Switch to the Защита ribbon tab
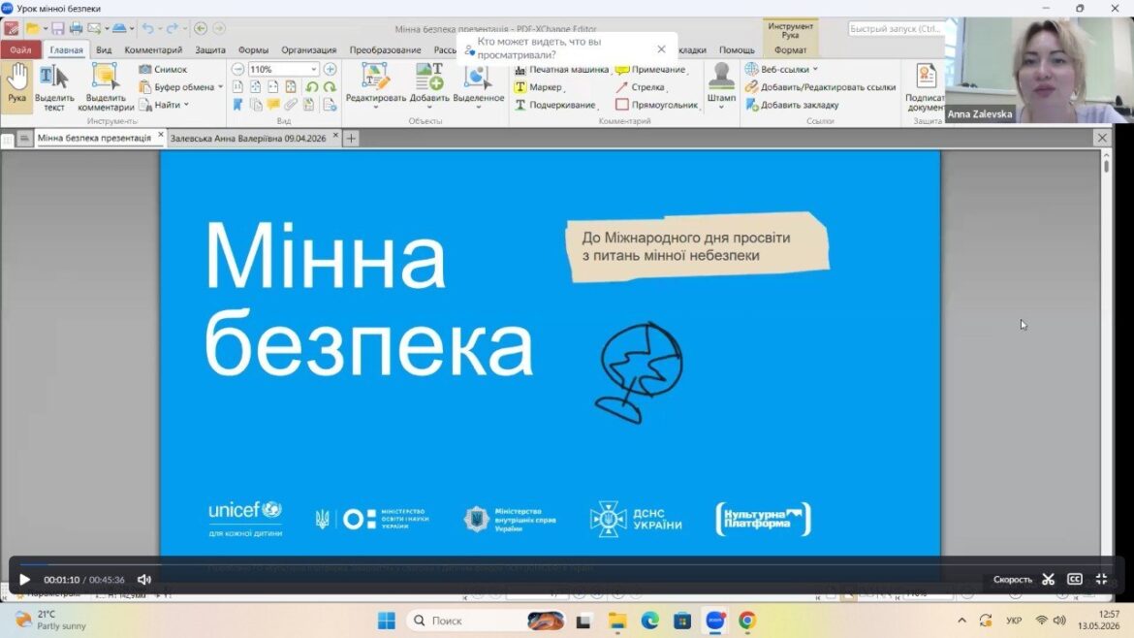1134x638 pixels. [209, 49]
